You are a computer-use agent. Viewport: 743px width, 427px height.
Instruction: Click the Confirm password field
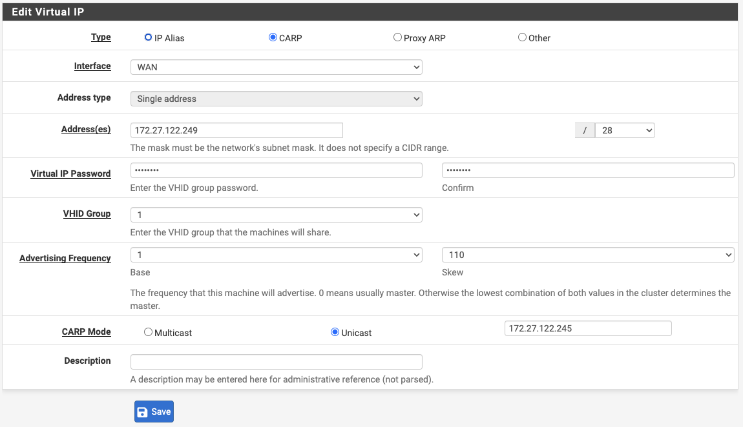click(587, 170)
